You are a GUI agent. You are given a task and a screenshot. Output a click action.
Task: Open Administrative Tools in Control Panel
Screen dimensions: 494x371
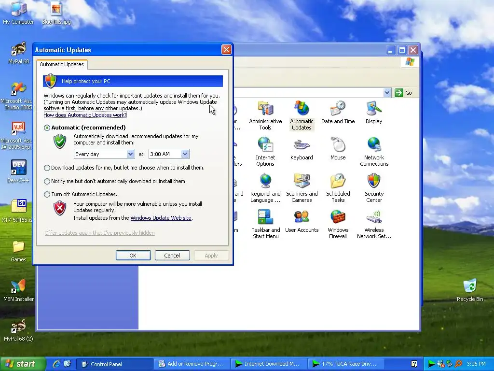(265, 115)
